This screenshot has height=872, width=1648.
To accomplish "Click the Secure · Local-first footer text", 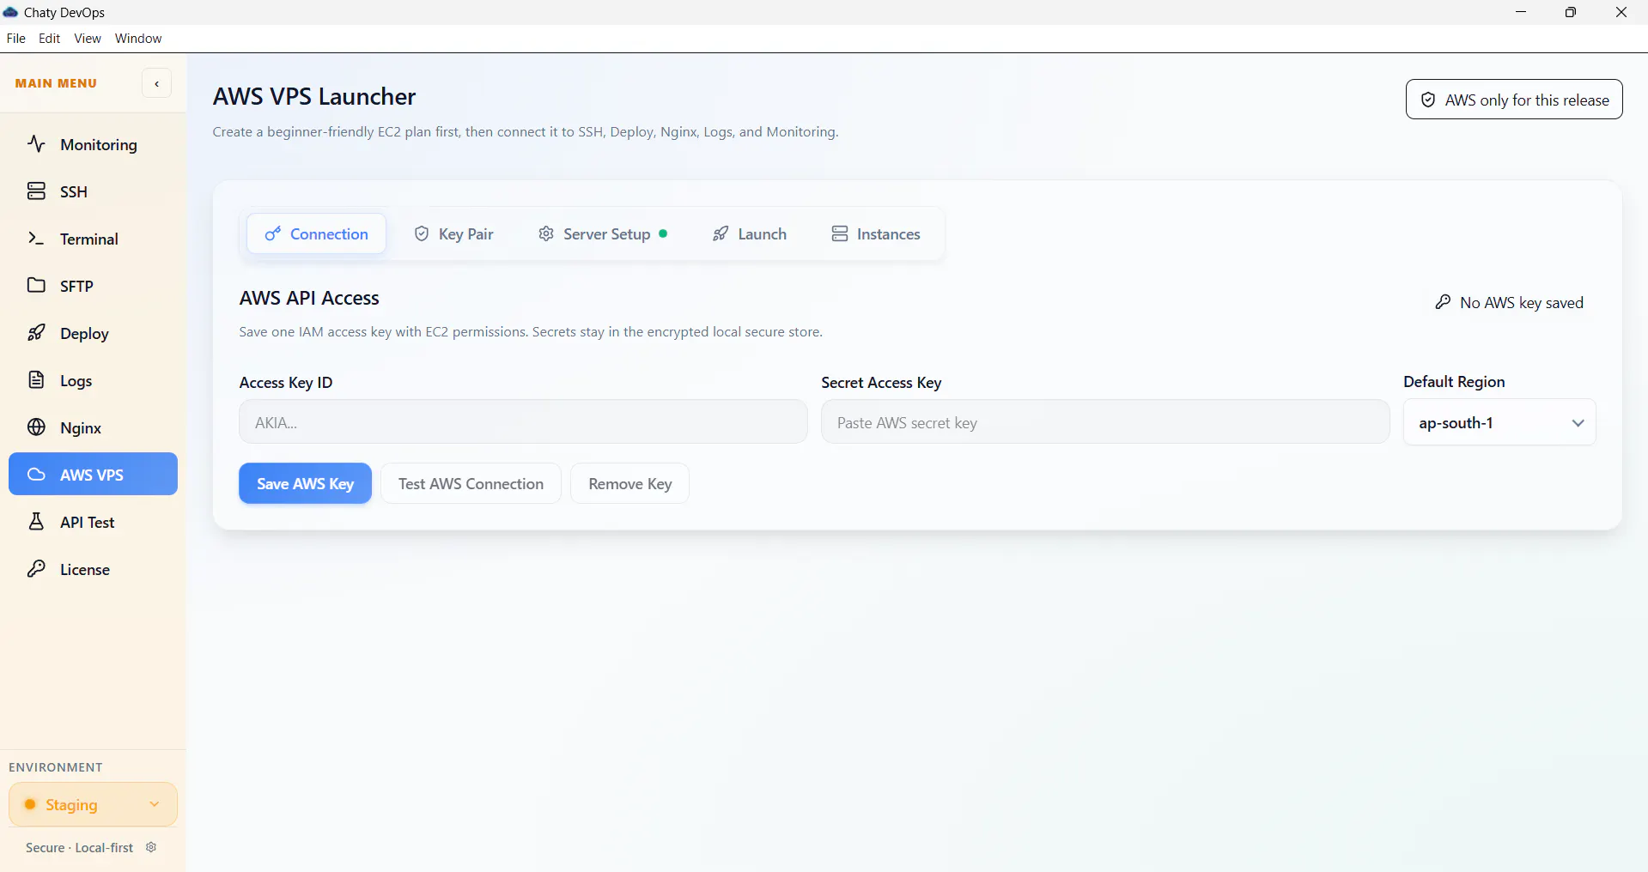I will click(79, 847).
